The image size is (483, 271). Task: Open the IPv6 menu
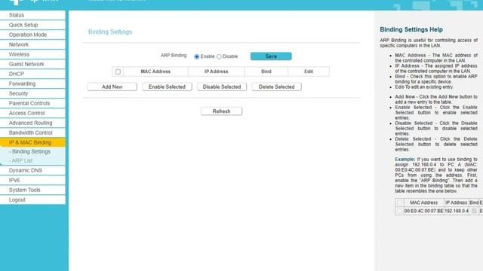pos(32,181)
